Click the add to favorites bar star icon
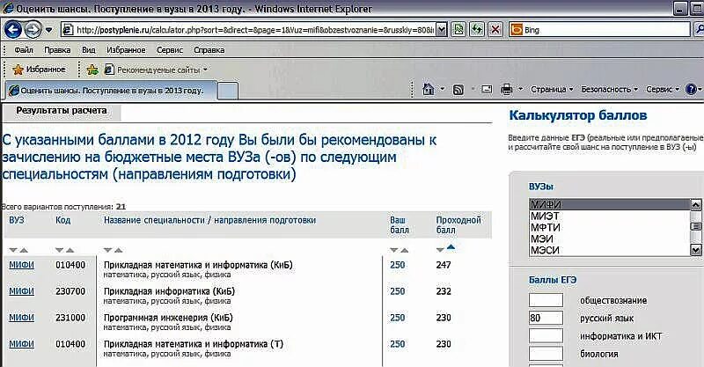 tap(92, 70)
